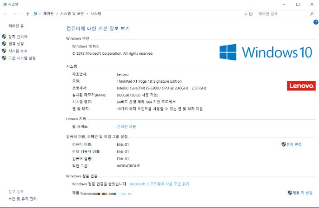Open Security and Maintenance link

pyautogui.click(x=22, y=199)
